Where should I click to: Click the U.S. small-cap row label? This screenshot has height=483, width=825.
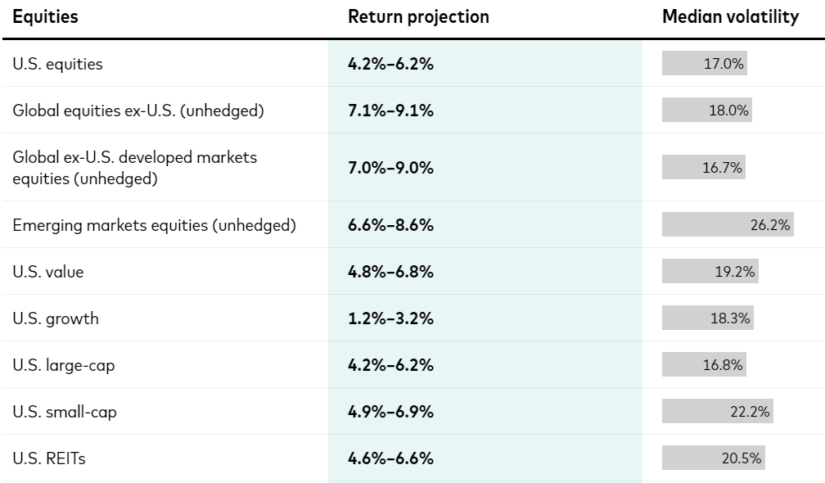pyautogui.click(x=65, y=412)
